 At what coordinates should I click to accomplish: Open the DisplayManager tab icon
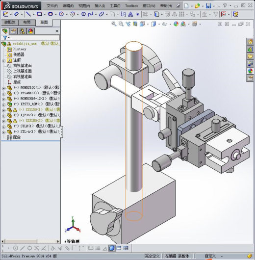[30, 31]
